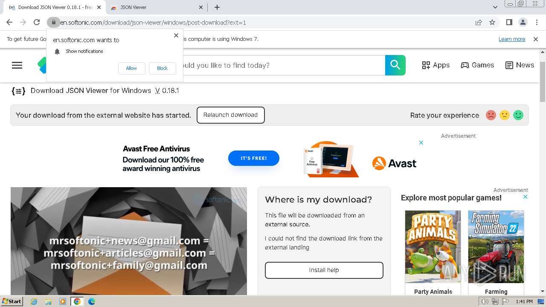This screenshot has width=546, height=307.
Task: Rate experience with yellow neutral face
Action: pos(505,115)
